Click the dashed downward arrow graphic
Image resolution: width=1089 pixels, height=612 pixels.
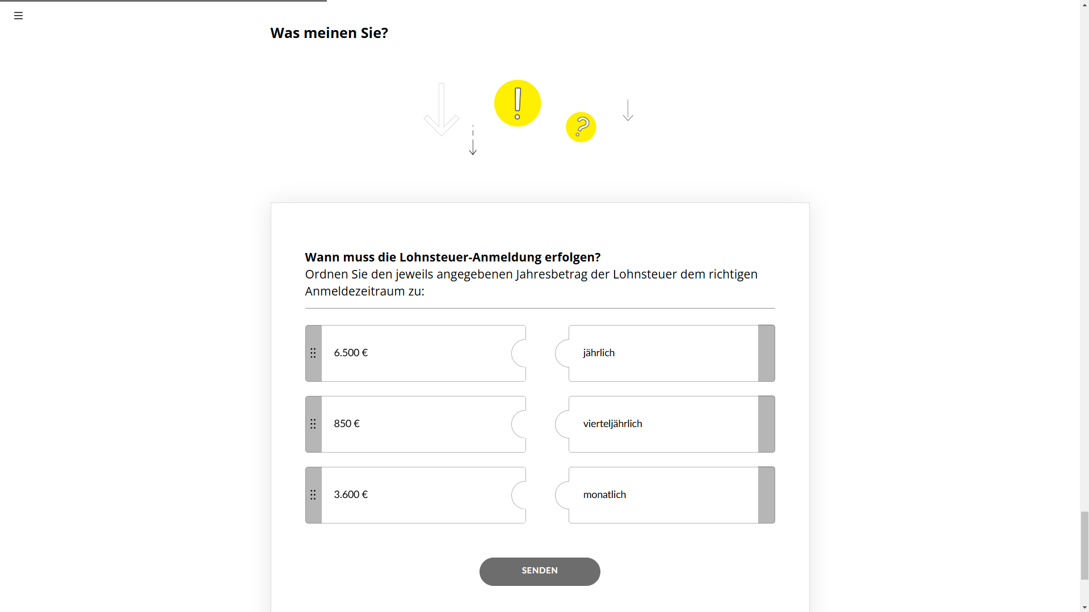(x=473, y=140)
